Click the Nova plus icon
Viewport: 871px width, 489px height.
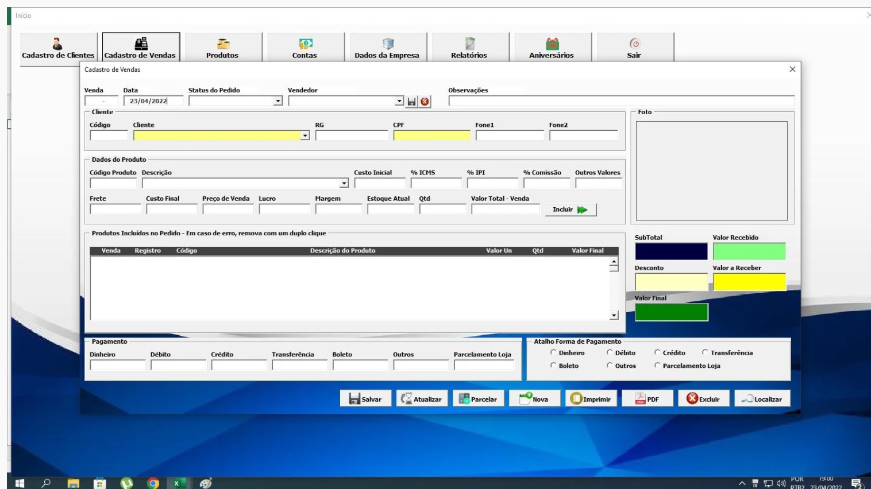tap(525, 398)
